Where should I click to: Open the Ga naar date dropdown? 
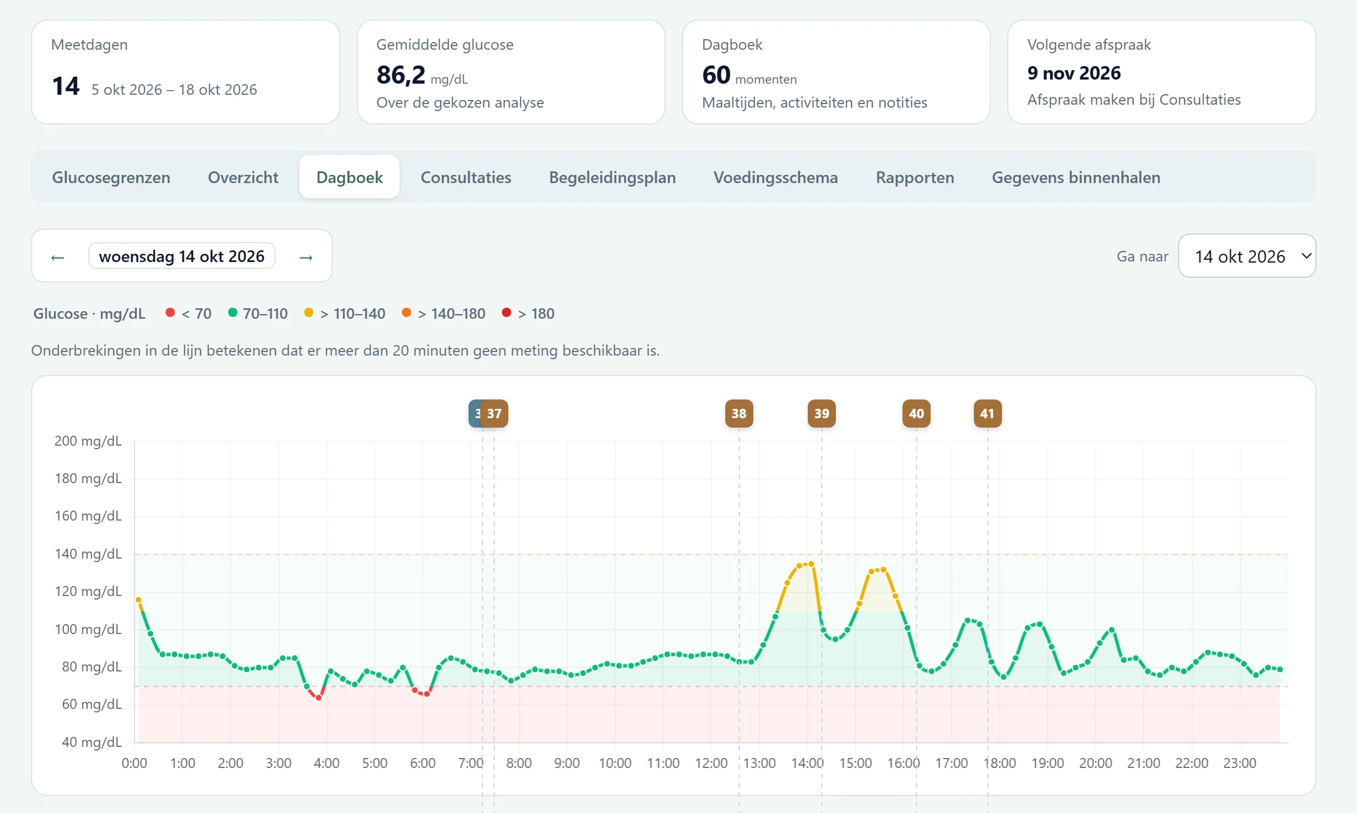1246,256
